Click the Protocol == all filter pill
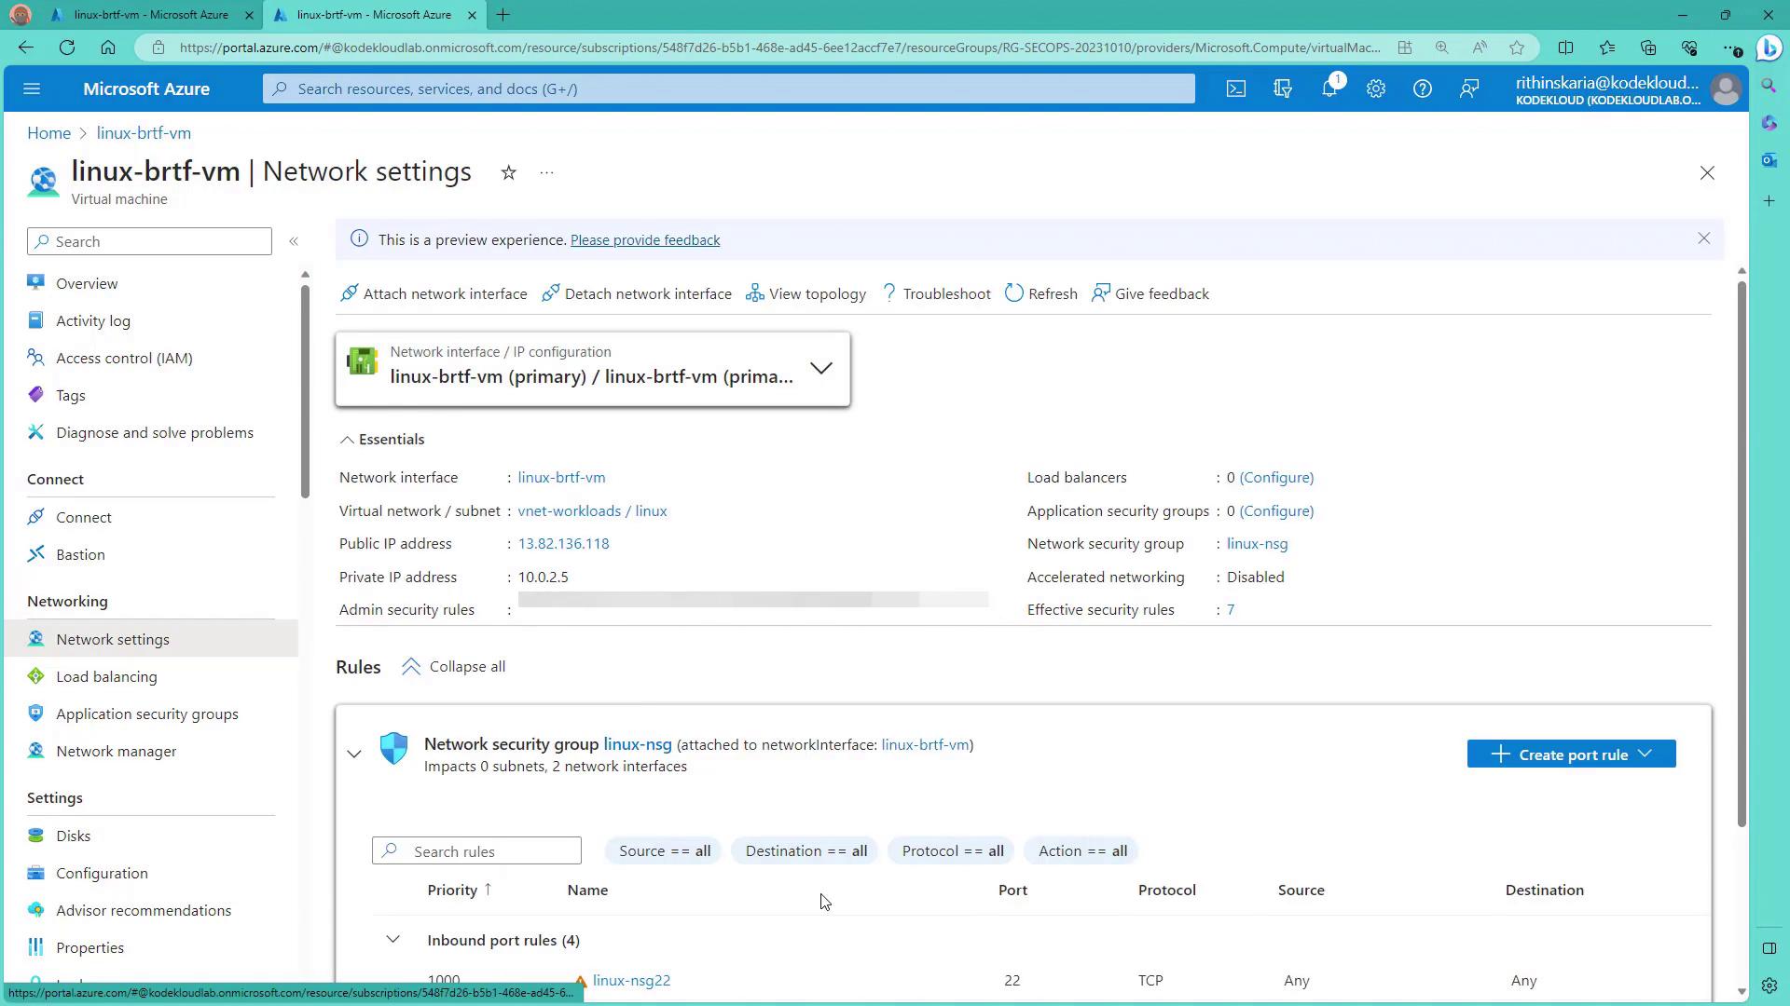This screenshot has width=1790, height=1006. (x=952, y=850)
